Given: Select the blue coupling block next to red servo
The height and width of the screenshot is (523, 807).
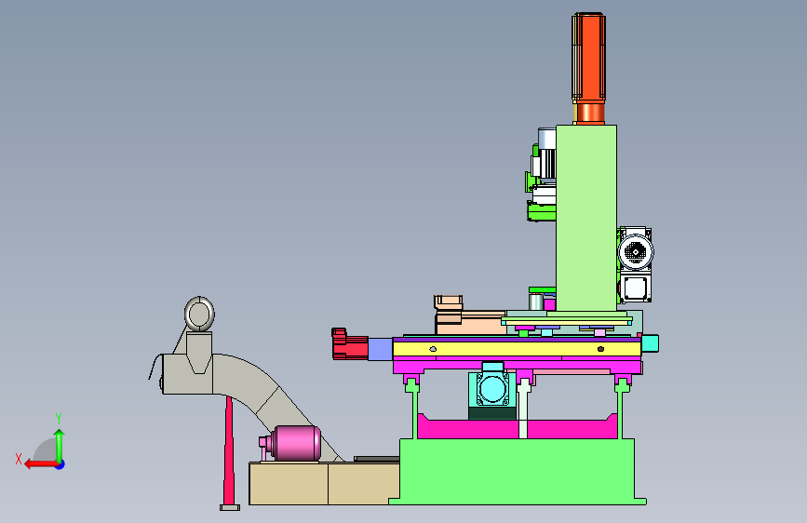Looking at the screenshot, I should [381, 349].
